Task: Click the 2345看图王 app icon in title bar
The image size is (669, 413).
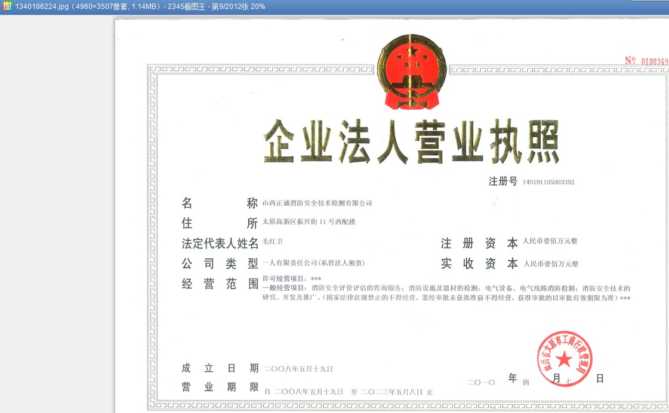Action: [x=7, y=7]
